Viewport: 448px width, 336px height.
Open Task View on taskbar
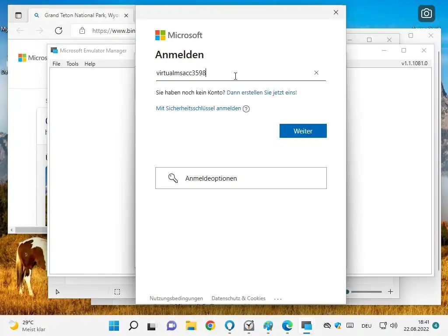[152, 325]
